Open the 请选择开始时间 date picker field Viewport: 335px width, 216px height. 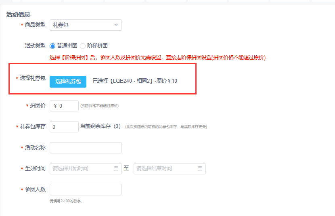pos(86,169)
